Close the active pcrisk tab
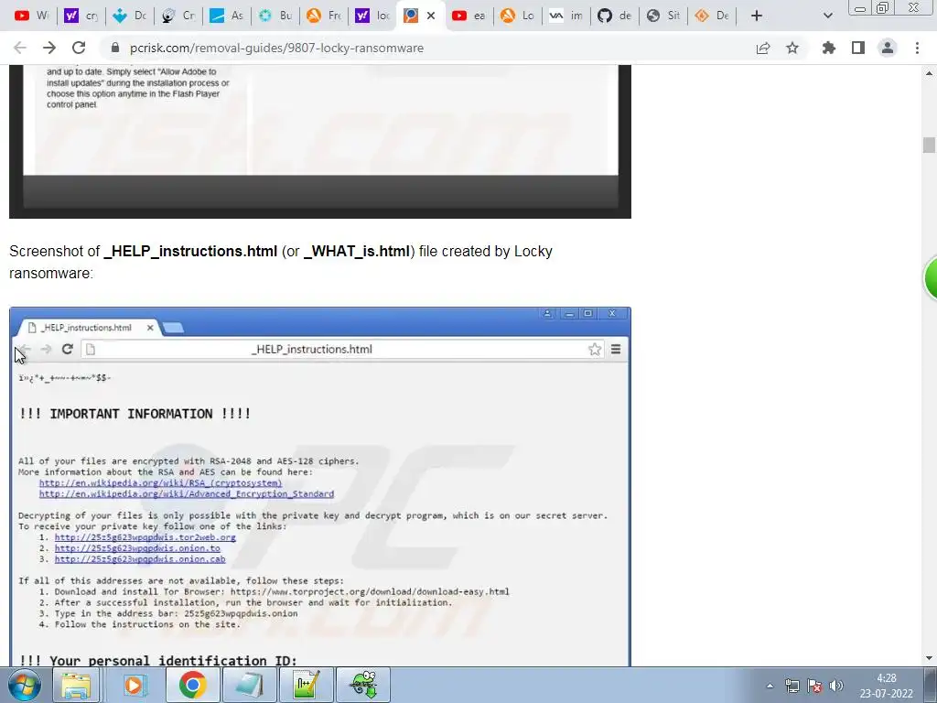This screenshot has height=703, width=937. tap(431, 16)
